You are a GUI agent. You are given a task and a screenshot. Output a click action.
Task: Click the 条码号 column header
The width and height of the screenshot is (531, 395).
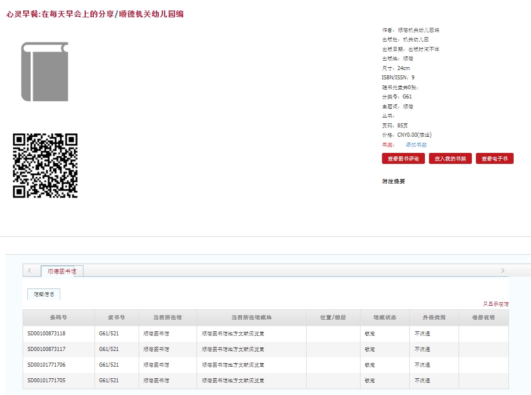pyautogui.click(x=59, y=318)
